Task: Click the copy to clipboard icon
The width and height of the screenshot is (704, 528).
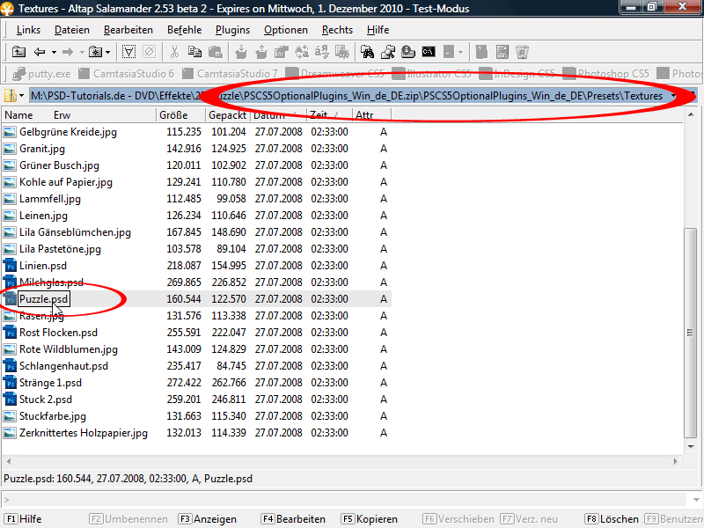Action: pos(194,52)
